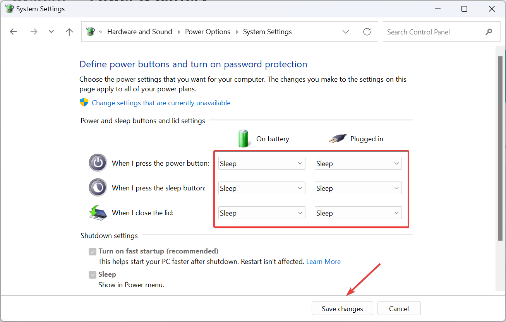
Task: Expand the chevron after Power Options
Action: (237, 32)
